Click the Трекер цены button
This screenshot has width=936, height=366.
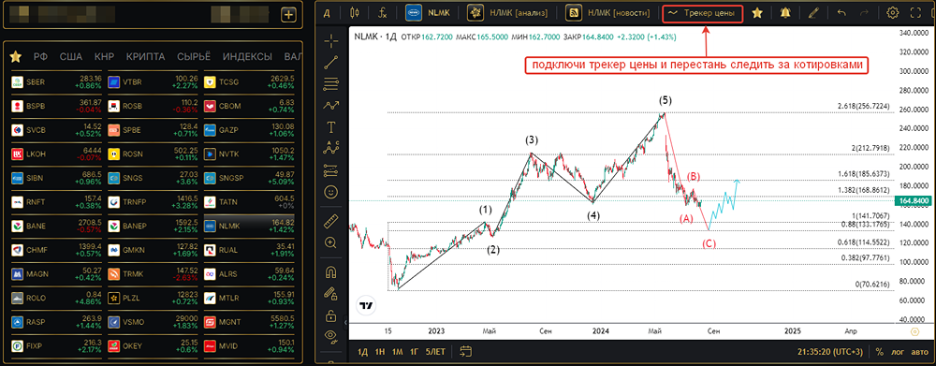[x=704, y=12]
